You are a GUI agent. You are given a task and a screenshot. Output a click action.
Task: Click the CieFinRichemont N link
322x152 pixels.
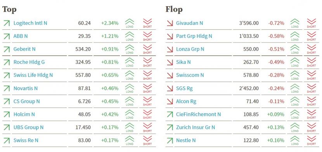point(198,114)
